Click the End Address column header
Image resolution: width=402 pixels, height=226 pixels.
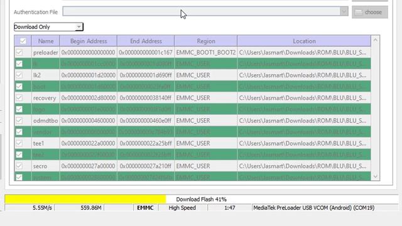click(146, 41)
